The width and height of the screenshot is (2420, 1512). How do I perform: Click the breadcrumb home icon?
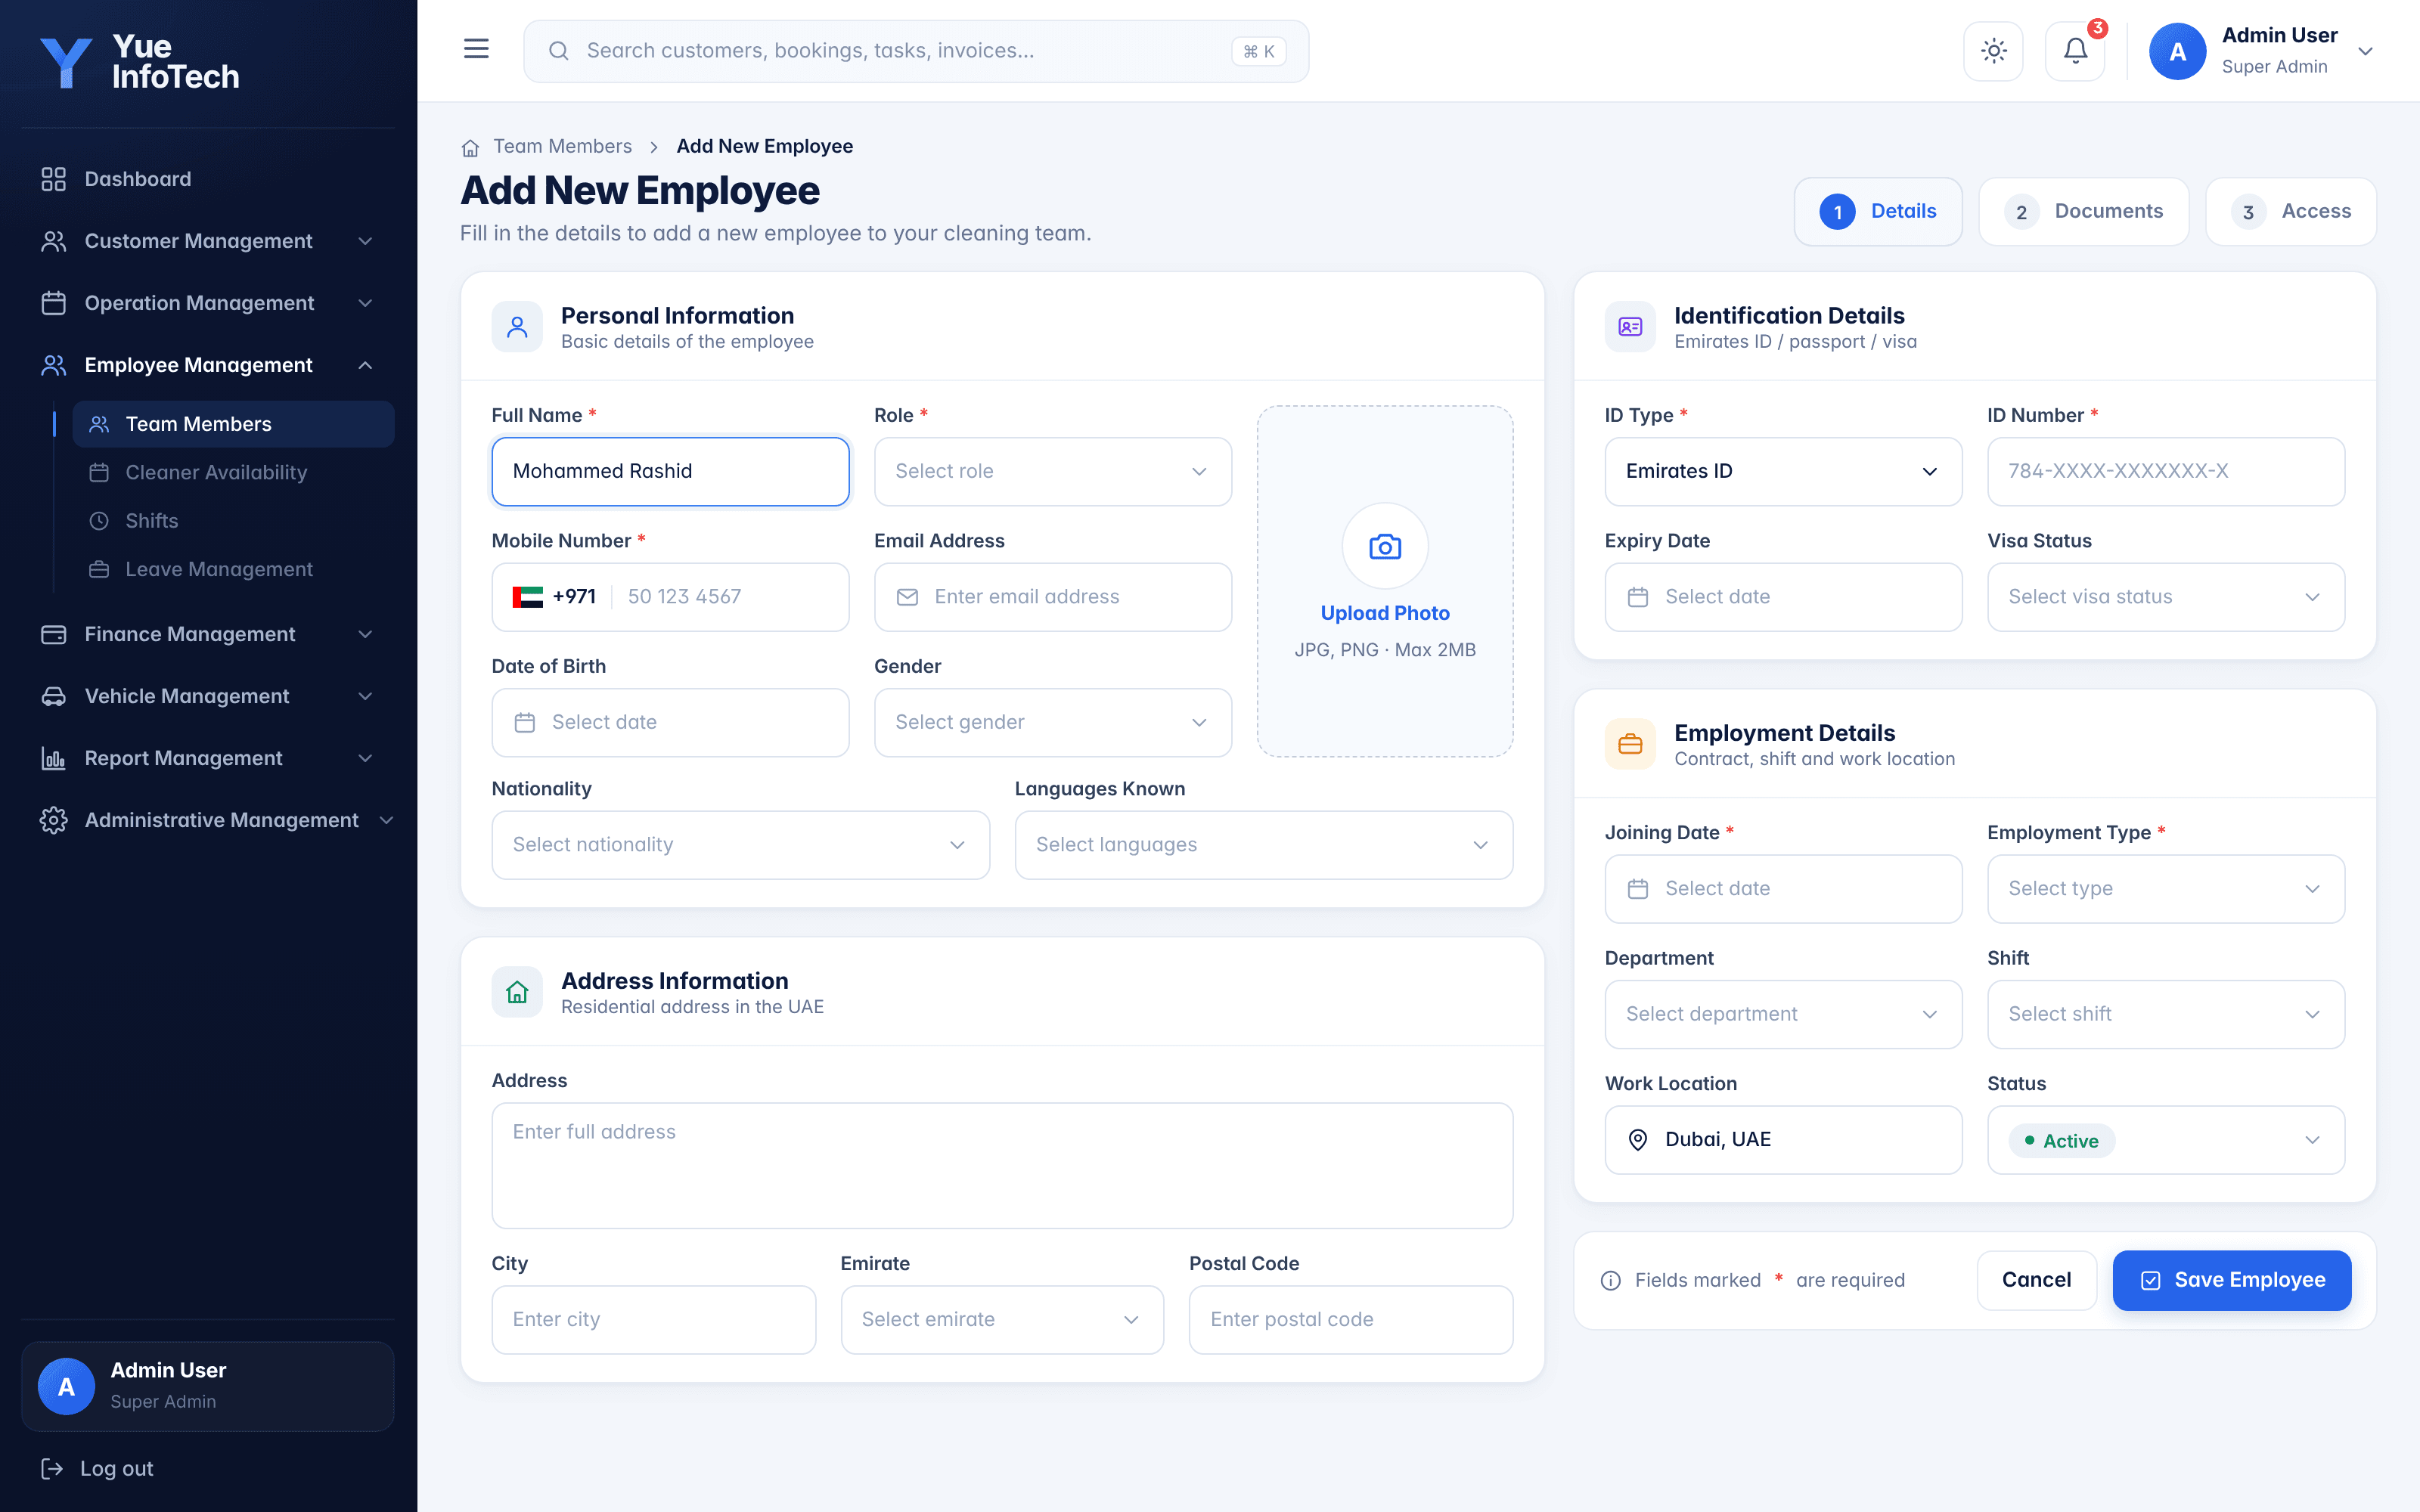[x=470, y=147]
